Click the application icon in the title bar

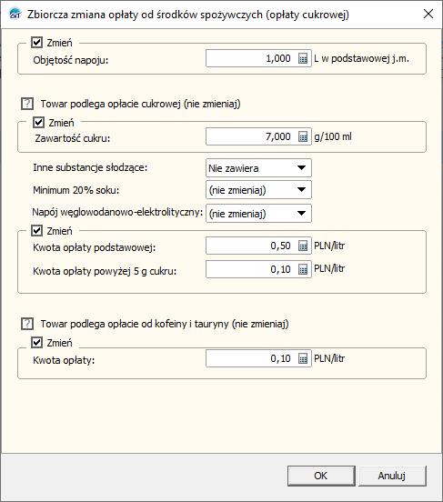15,14
